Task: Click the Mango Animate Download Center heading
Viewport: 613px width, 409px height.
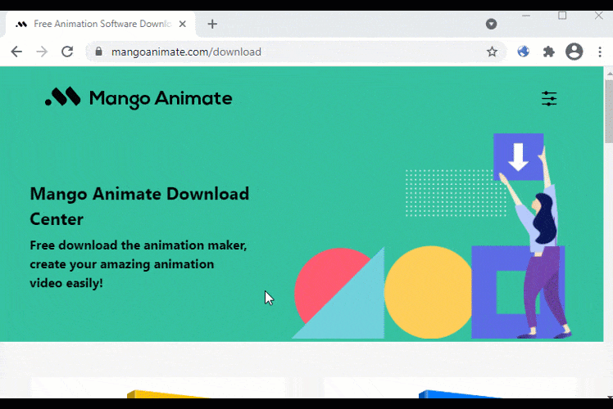Action: [x=139, y=206]
